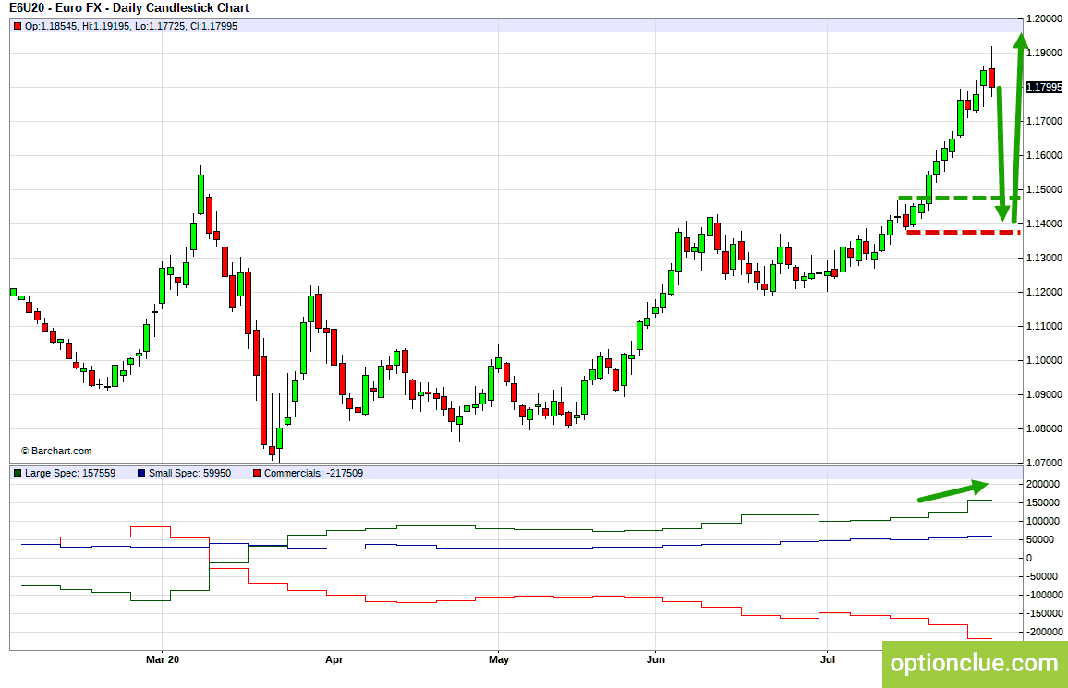Click the Commercials: -217509 label

click(x=313, y=473)
